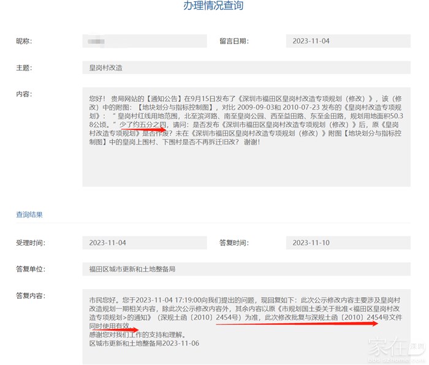Screen dimensions: 429x365
Task: Select the 留言日期 date field
Action: pos(347,41)
